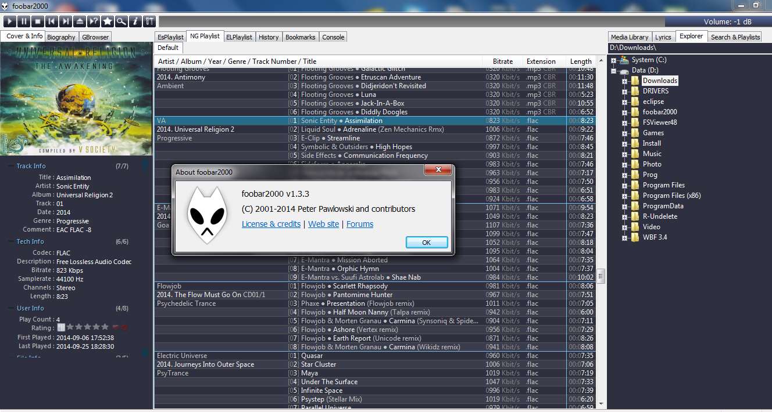Image resolution: width=772 pixels, height=412 pixels.
Task: Click the Eject/Open file icon
Action: point(80,21)
